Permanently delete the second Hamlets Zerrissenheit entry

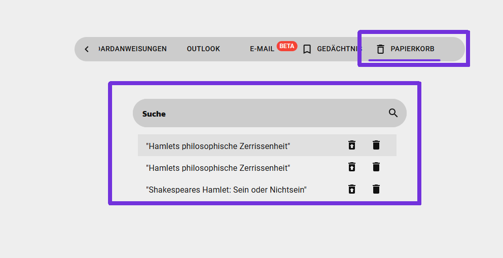point(376,167)
